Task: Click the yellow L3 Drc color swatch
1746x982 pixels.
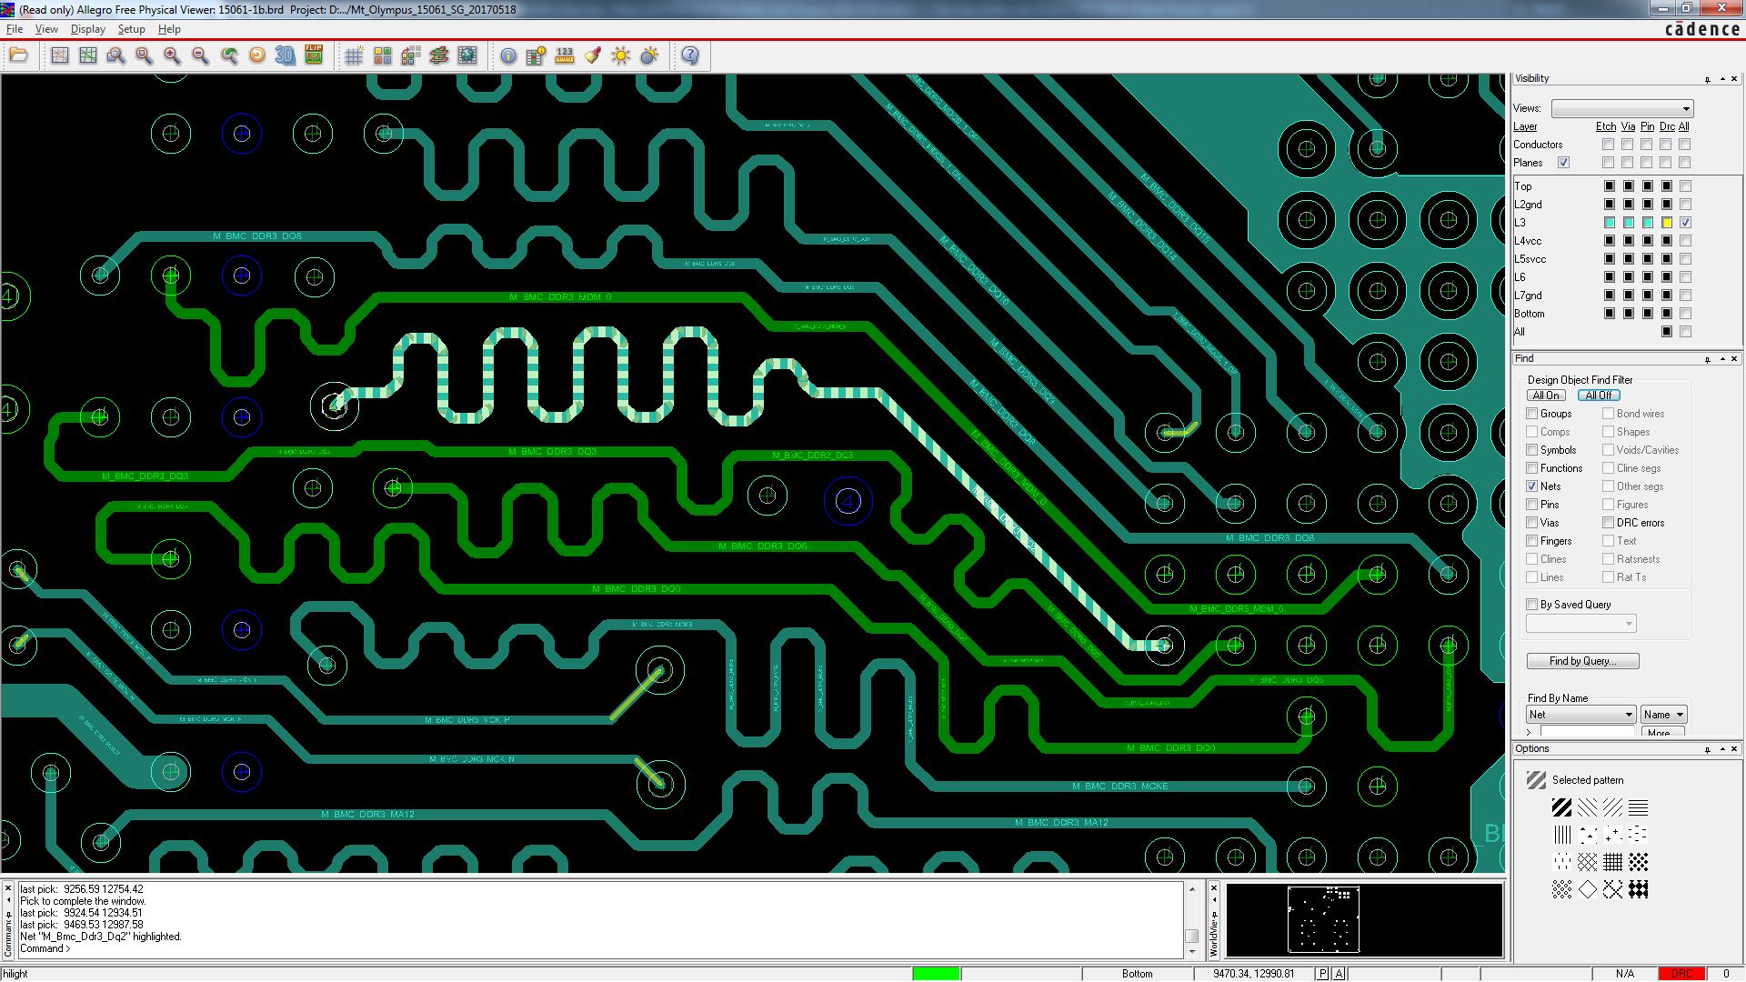Action: click(x=1666, y=223)
